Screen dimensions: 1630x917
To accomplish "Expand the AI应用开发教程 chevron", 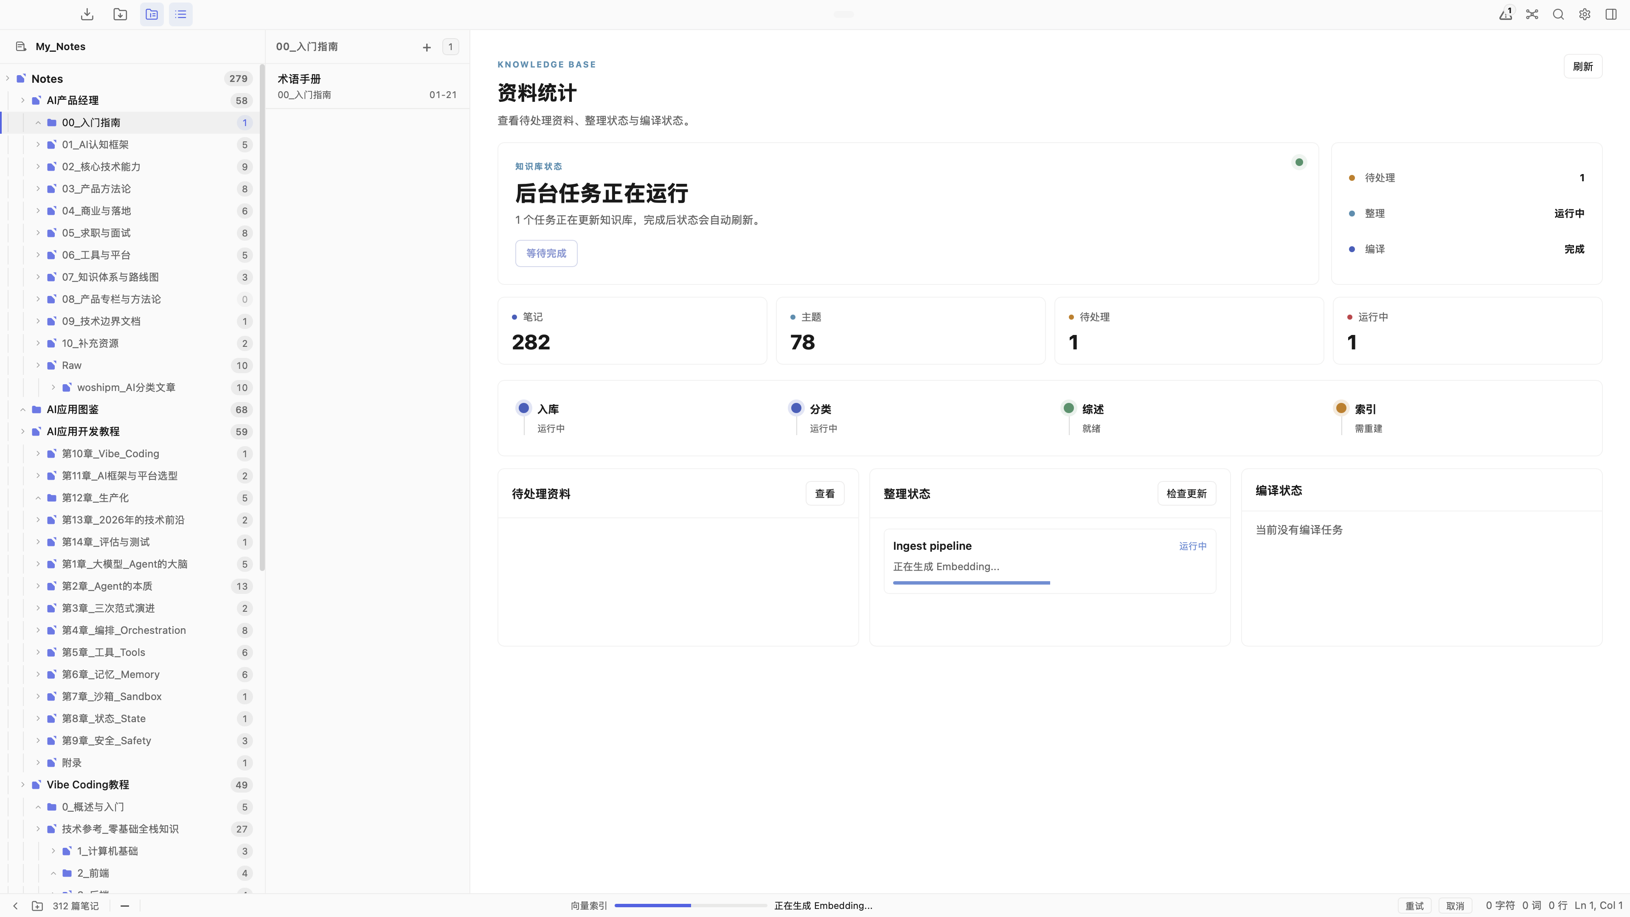I will pos(23,432).
